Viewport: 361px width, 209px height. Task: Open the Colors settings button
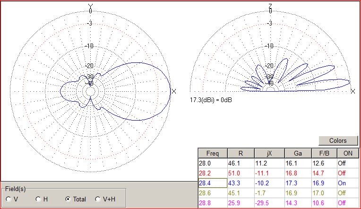coord(337,140)
